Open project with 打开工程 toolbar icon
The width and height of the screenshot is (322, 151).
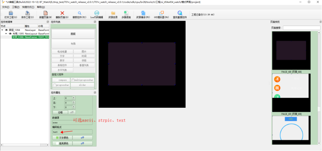pos(11,15)
